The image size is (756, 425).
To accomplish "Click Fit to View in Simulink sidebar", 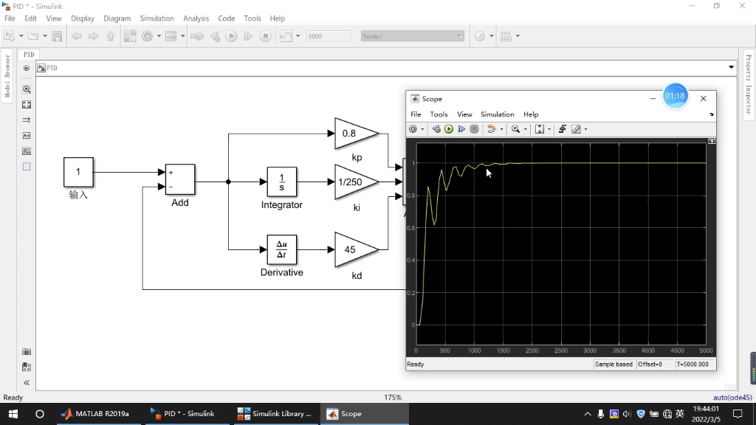I will pos(27,105).
